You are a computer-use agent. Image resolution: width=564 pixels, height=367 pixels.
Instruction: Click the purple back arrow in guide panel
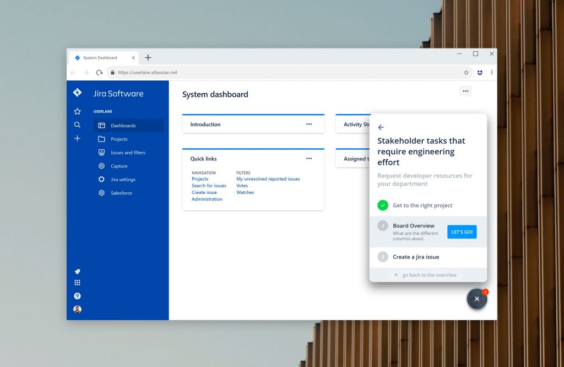tap(381, 127)
